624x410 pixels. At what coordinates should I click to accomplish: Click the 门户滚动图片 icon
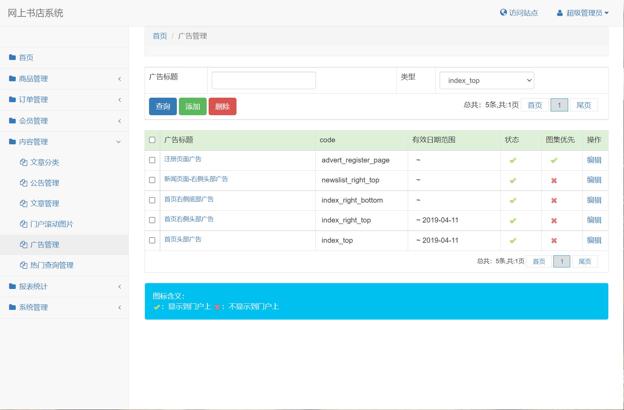point(24,224)
